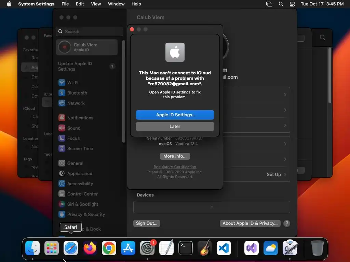Click the settings sidebar scrollbar
Viewport: 350px width, 262px height.
[124, 91]
